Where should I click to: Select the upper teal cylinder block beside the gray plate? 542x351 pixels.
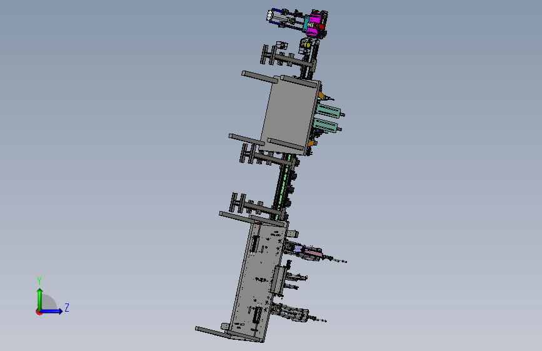pos(328,111)
